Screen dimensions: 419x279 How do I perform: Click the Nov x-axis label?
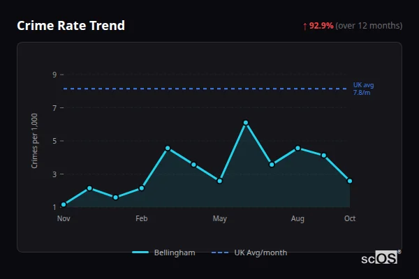64,218
